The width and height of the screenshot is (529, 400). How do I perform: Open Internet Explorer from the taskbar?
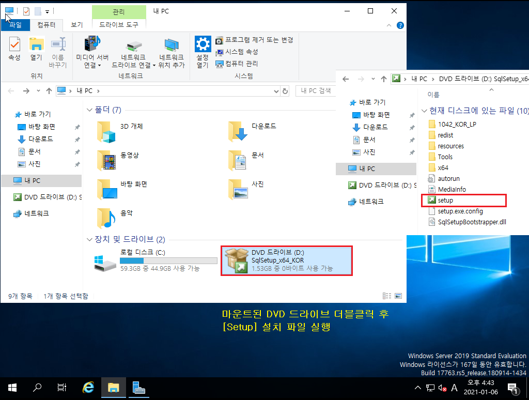pos(88,388)
